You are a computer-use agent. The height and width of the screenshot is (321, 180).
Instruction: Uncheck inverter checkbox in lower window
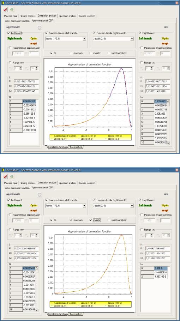tap(91, 220)
